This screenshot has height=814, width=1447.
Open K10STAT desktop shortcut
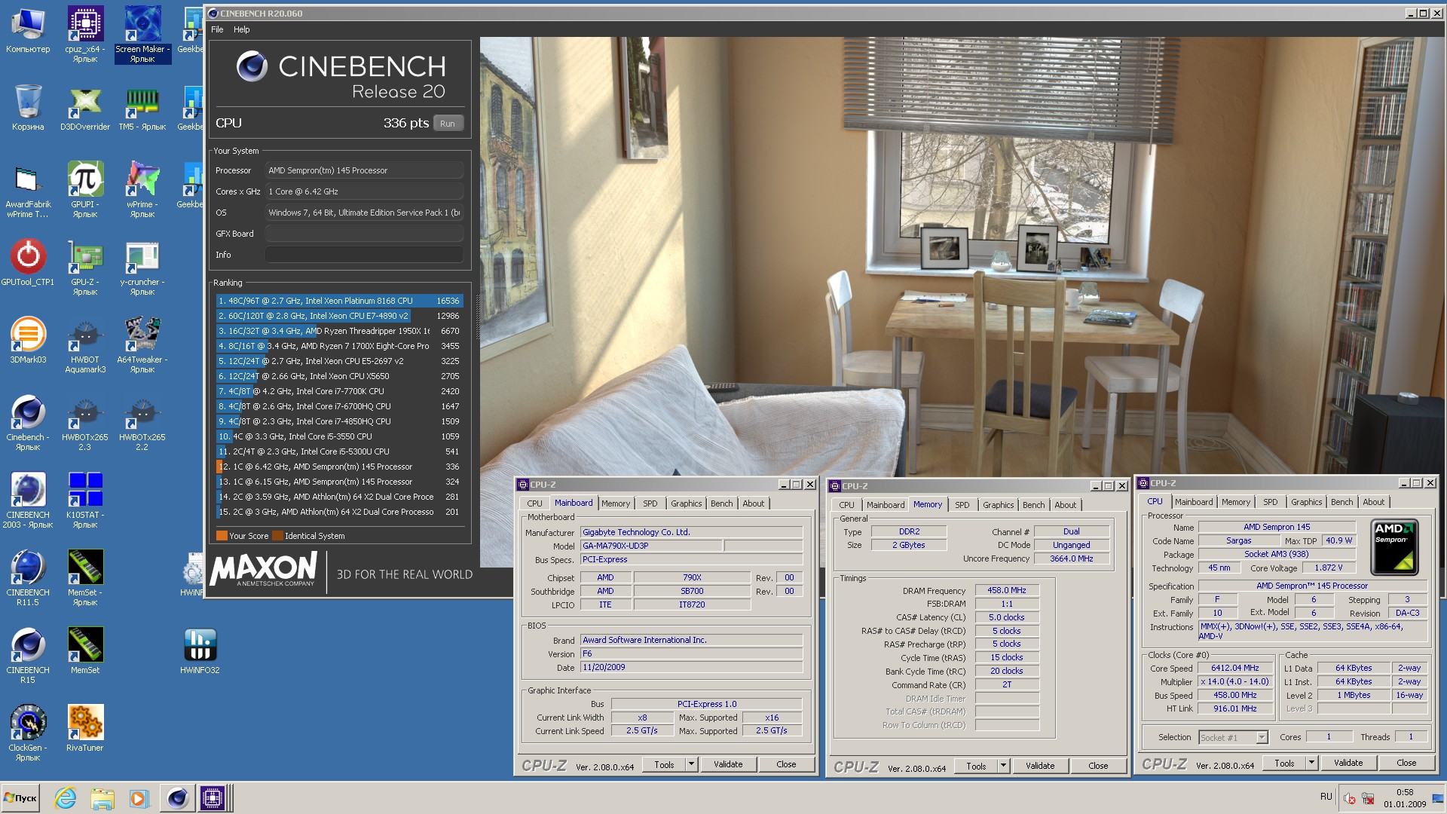pos(85,500)
